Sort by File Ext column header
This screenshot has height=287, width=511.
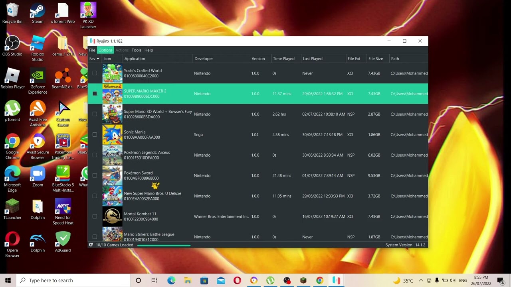pos(357,59)
